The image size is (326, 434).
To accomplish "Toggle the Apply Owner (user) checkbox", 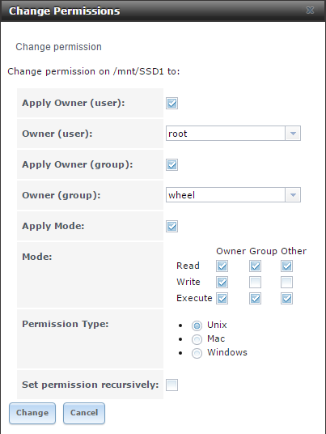I will [171, 104].
